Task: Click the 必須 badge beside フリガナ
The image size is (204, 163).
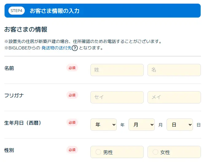Action: 72,95
